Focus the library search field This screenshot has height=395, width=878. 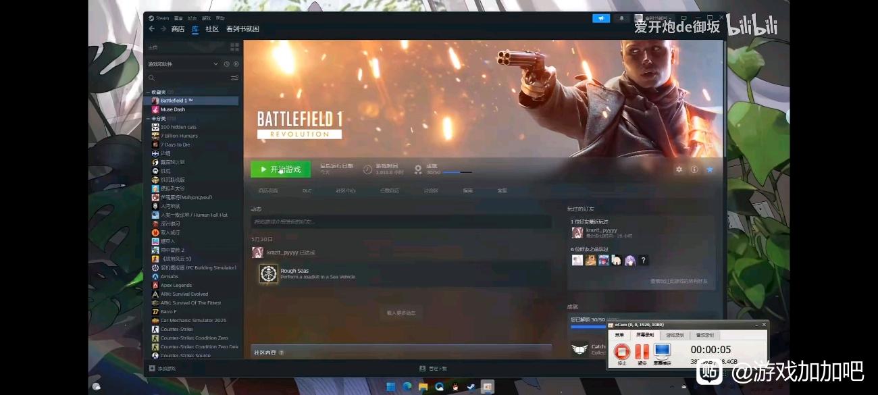188,78
